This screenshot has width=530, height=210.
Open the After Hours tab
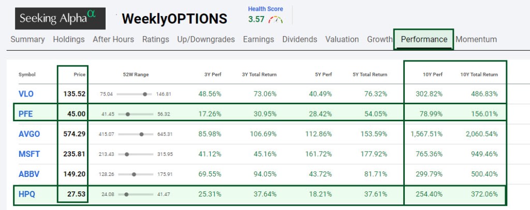click(113, 39)
